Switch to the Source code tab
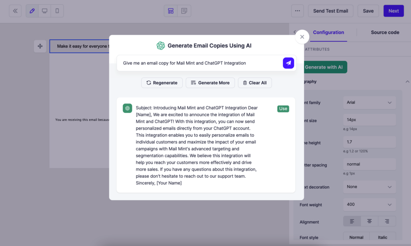 [x=385, y=33]
